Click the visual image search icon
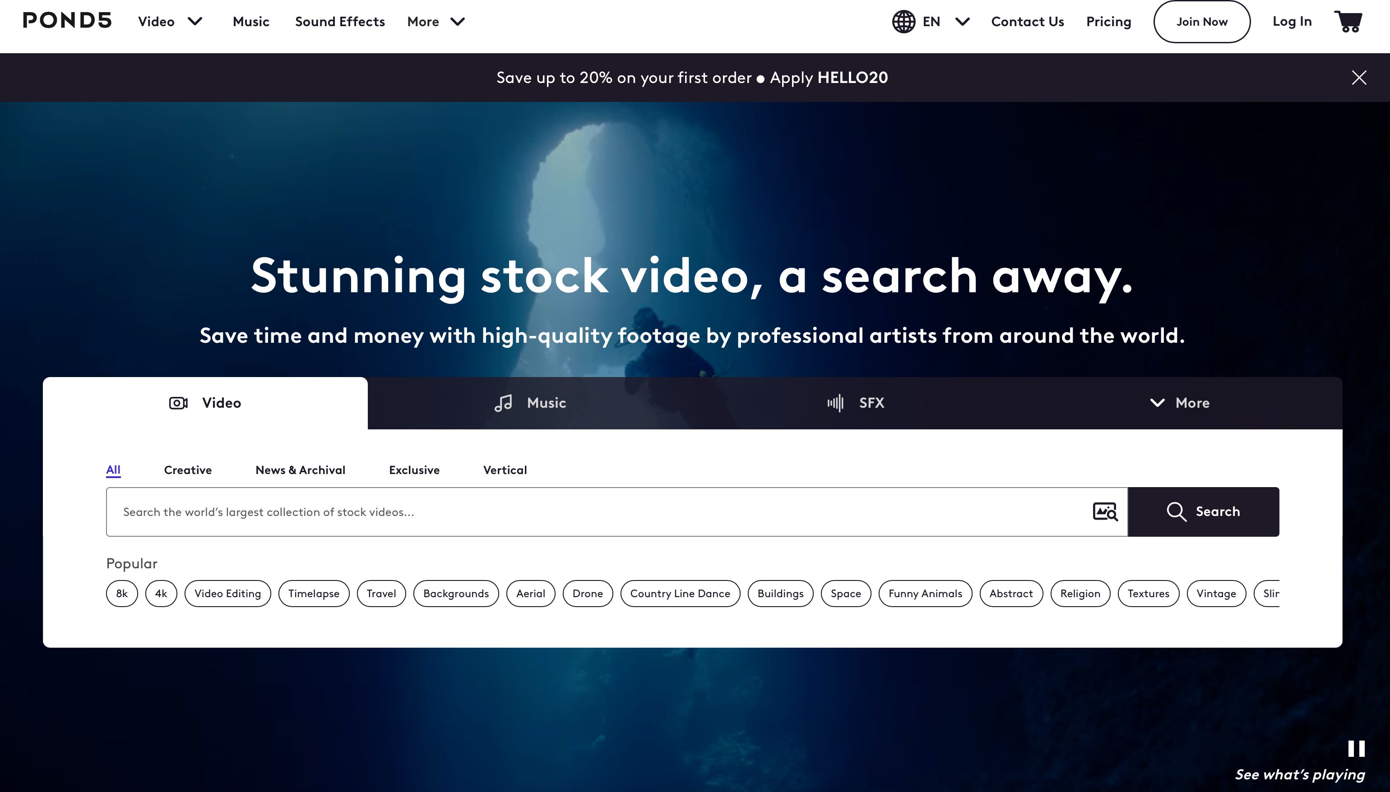This screenshot has height=792, width=1390. 1105,512
